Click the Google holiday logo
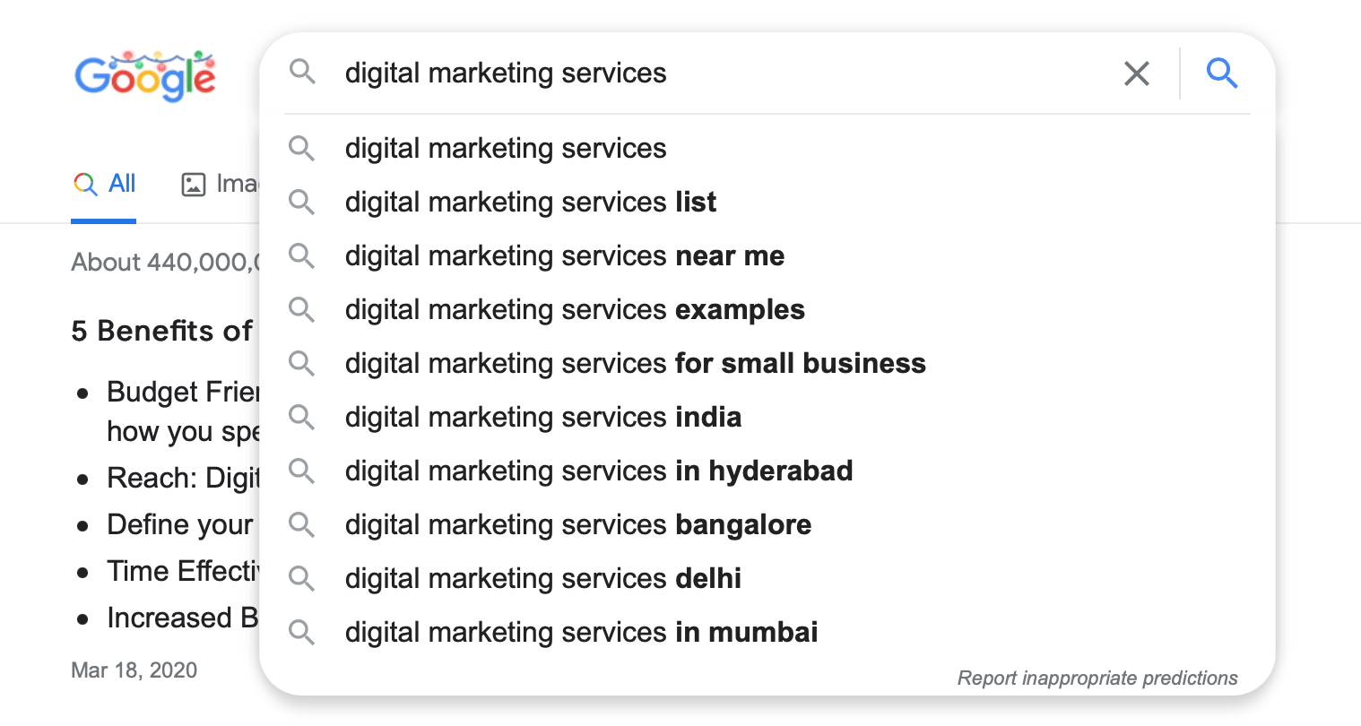This screenshot has width=1361, height=726. [x=145, y=75]
